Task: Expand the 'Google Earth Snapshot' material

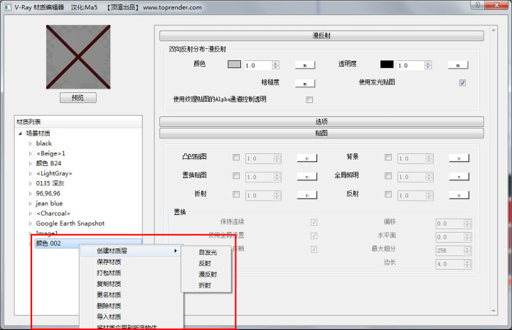Action: 30,223
